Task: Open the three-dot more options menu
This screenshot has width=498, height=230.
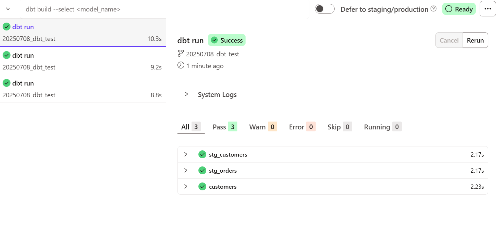Action: [488, 9]
